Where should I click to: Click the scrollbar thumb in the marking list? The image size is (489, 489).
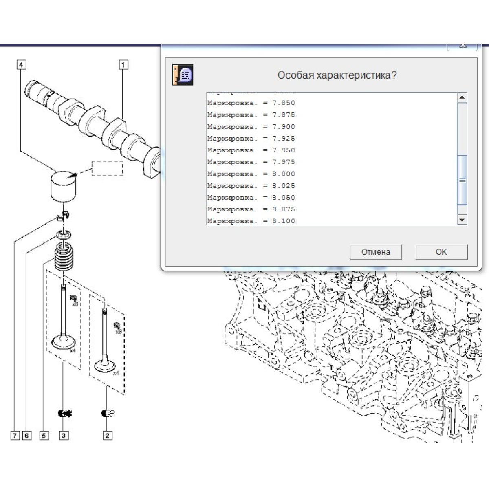[462, 180]
